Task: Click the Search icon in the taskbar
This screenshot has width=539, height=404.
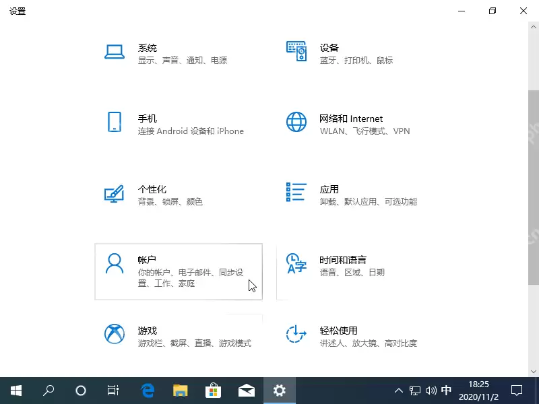Action: pyautogui.click(x=48, y=390)
